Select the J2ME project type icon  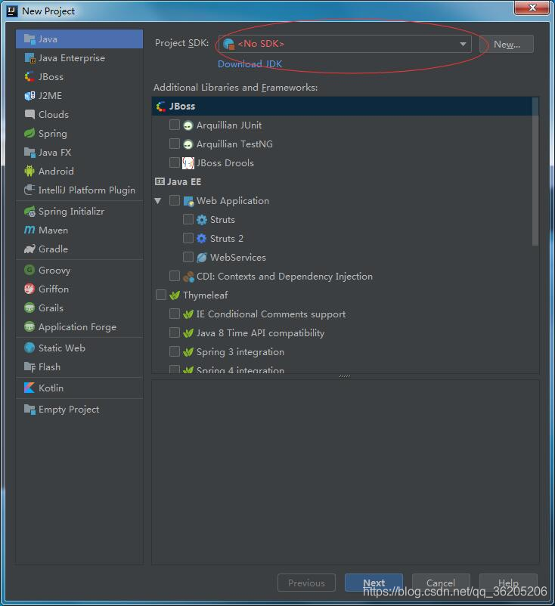29,95
